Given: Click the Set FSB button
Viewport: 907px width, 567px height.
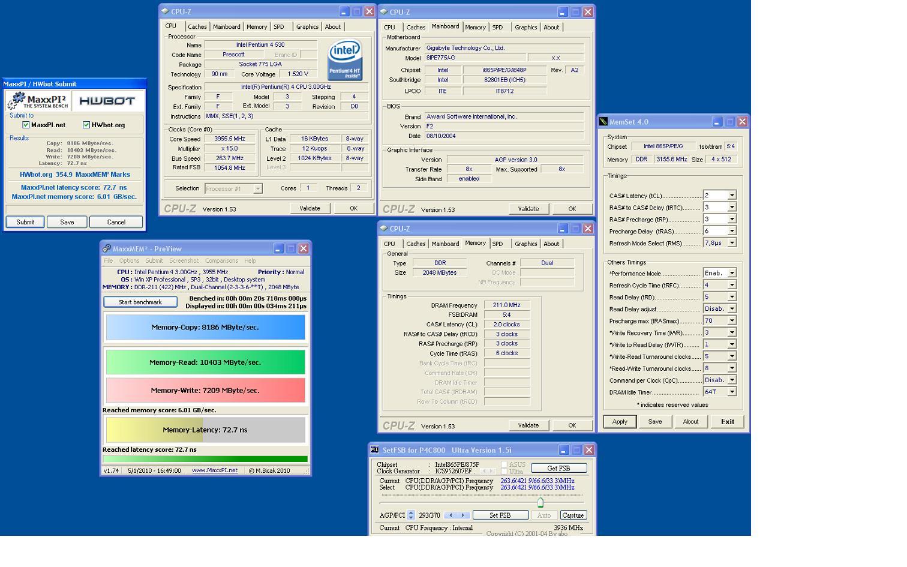Looking at the screenshot, I should point(500,515).
